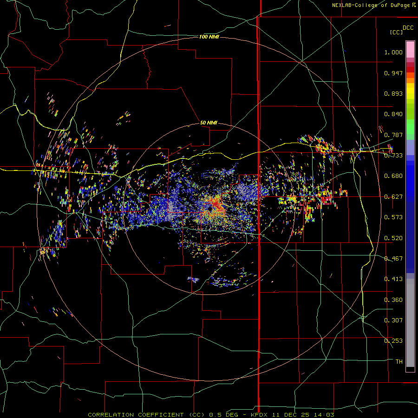Click the 0.627 legend value
This screenshot has width=418, height=418.
coord(393,197)
